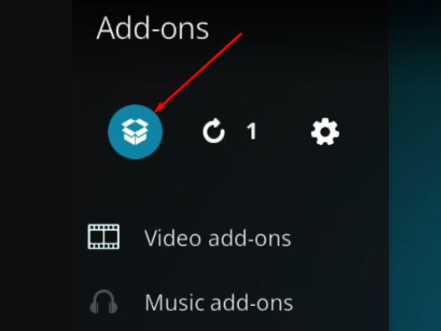Browse music add-ons via headphone thumbnail
This screenshot has width=441, height=331.
[x=103, y=302]
